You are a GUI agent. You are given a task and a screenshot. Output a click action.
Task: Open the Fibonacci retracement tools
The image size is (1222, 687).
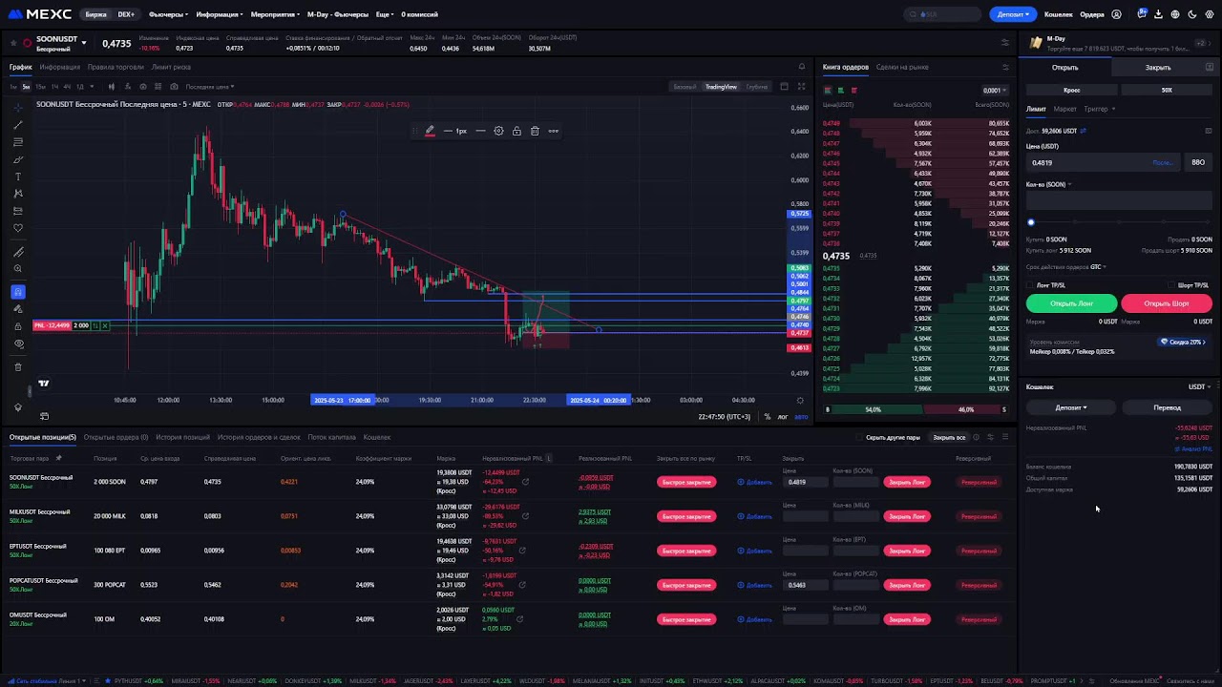coord(18,142)
